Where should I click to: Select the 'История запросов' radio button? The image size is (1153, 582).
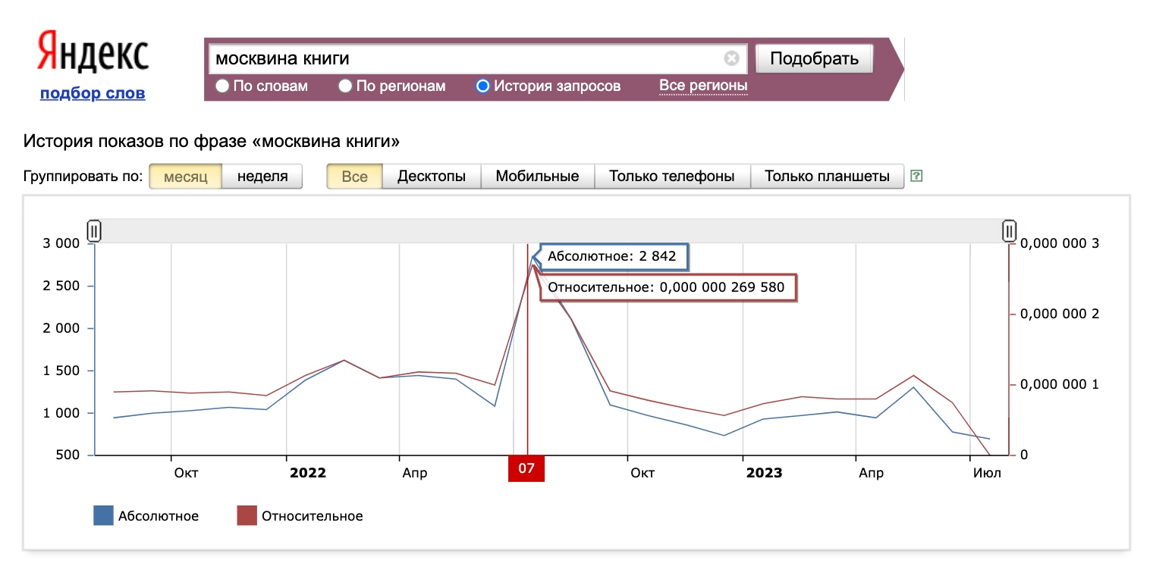coord(482,86)
